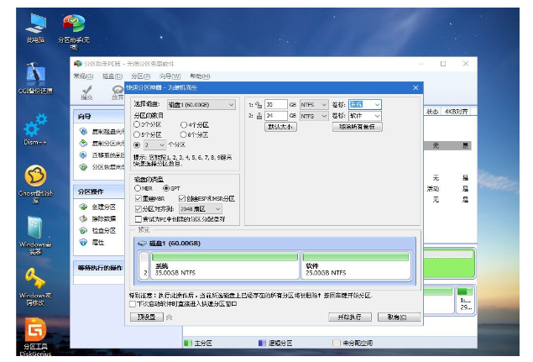Open the 2048 扇区 alignment dropdown
533x362 pixels.
(201, 209)
